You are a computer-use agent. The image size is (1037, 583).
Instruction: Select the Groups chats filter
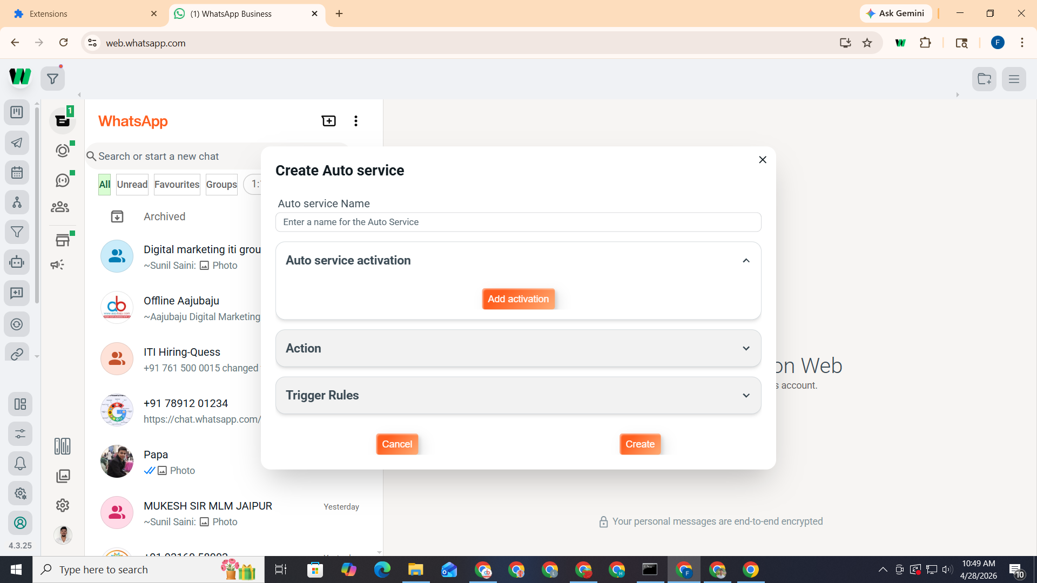(221, 185)
